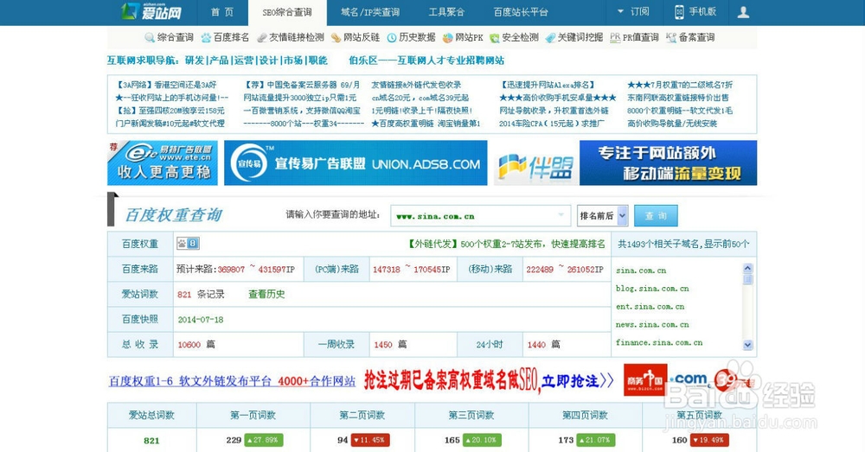Image resolution: width=865 pixels, height=452 pixels.
Task: Click the 关键词挖掘 icon
Action: [550, 37]
